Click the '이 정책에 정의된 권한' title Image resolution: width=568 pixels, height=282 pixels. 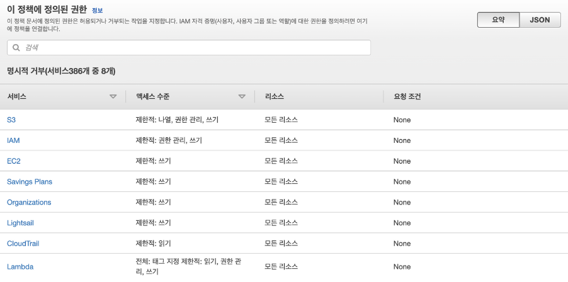[x=47, y=10]
